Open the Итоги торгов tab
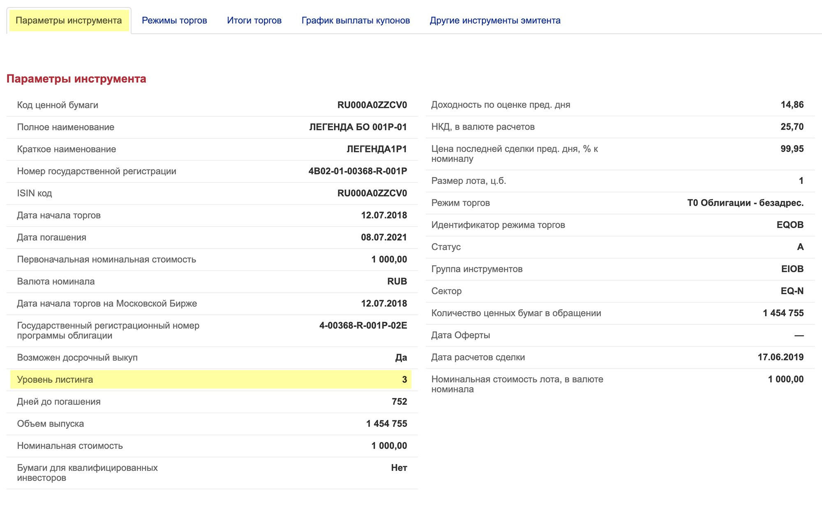Screen dimensions: 822x505 pyautogui.click(x=254, y=21)
